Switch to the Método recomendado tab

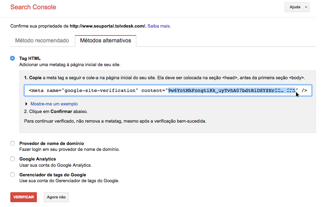point(42,40)
